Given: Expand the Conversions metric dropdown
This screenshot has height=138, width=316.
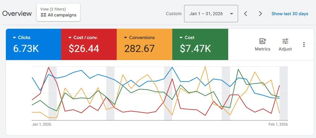Looking at the screenshot, I should coord(125,38).
